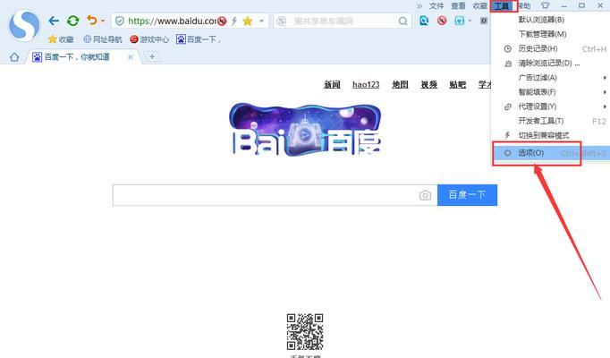Screen dimensions: 610x358
Task: Close the 百度一下 tab
Action: click(131, 57)
